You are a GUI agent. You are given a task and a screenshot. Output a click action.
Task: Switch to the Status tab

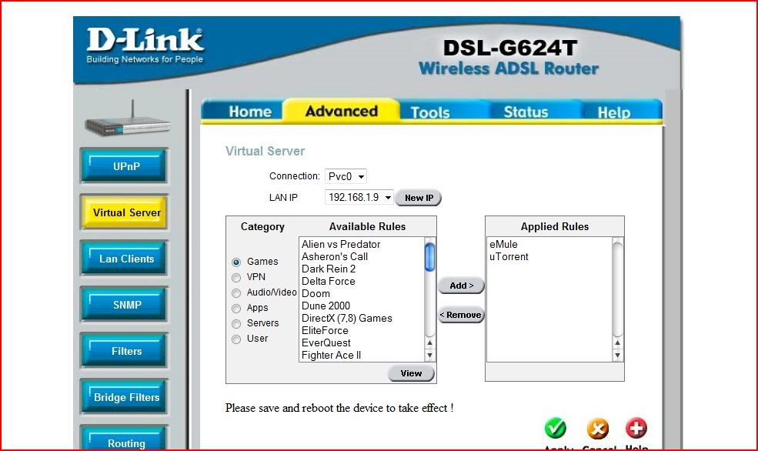(x=526, y=112)
